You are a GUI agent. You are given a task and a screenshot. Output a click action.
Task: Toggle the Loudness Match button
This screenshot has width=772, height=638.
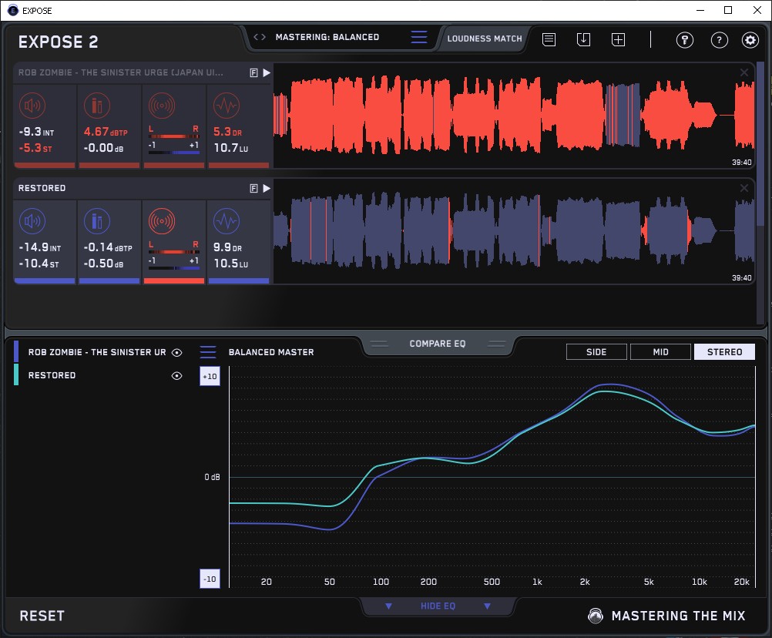[x=485, y=38]
